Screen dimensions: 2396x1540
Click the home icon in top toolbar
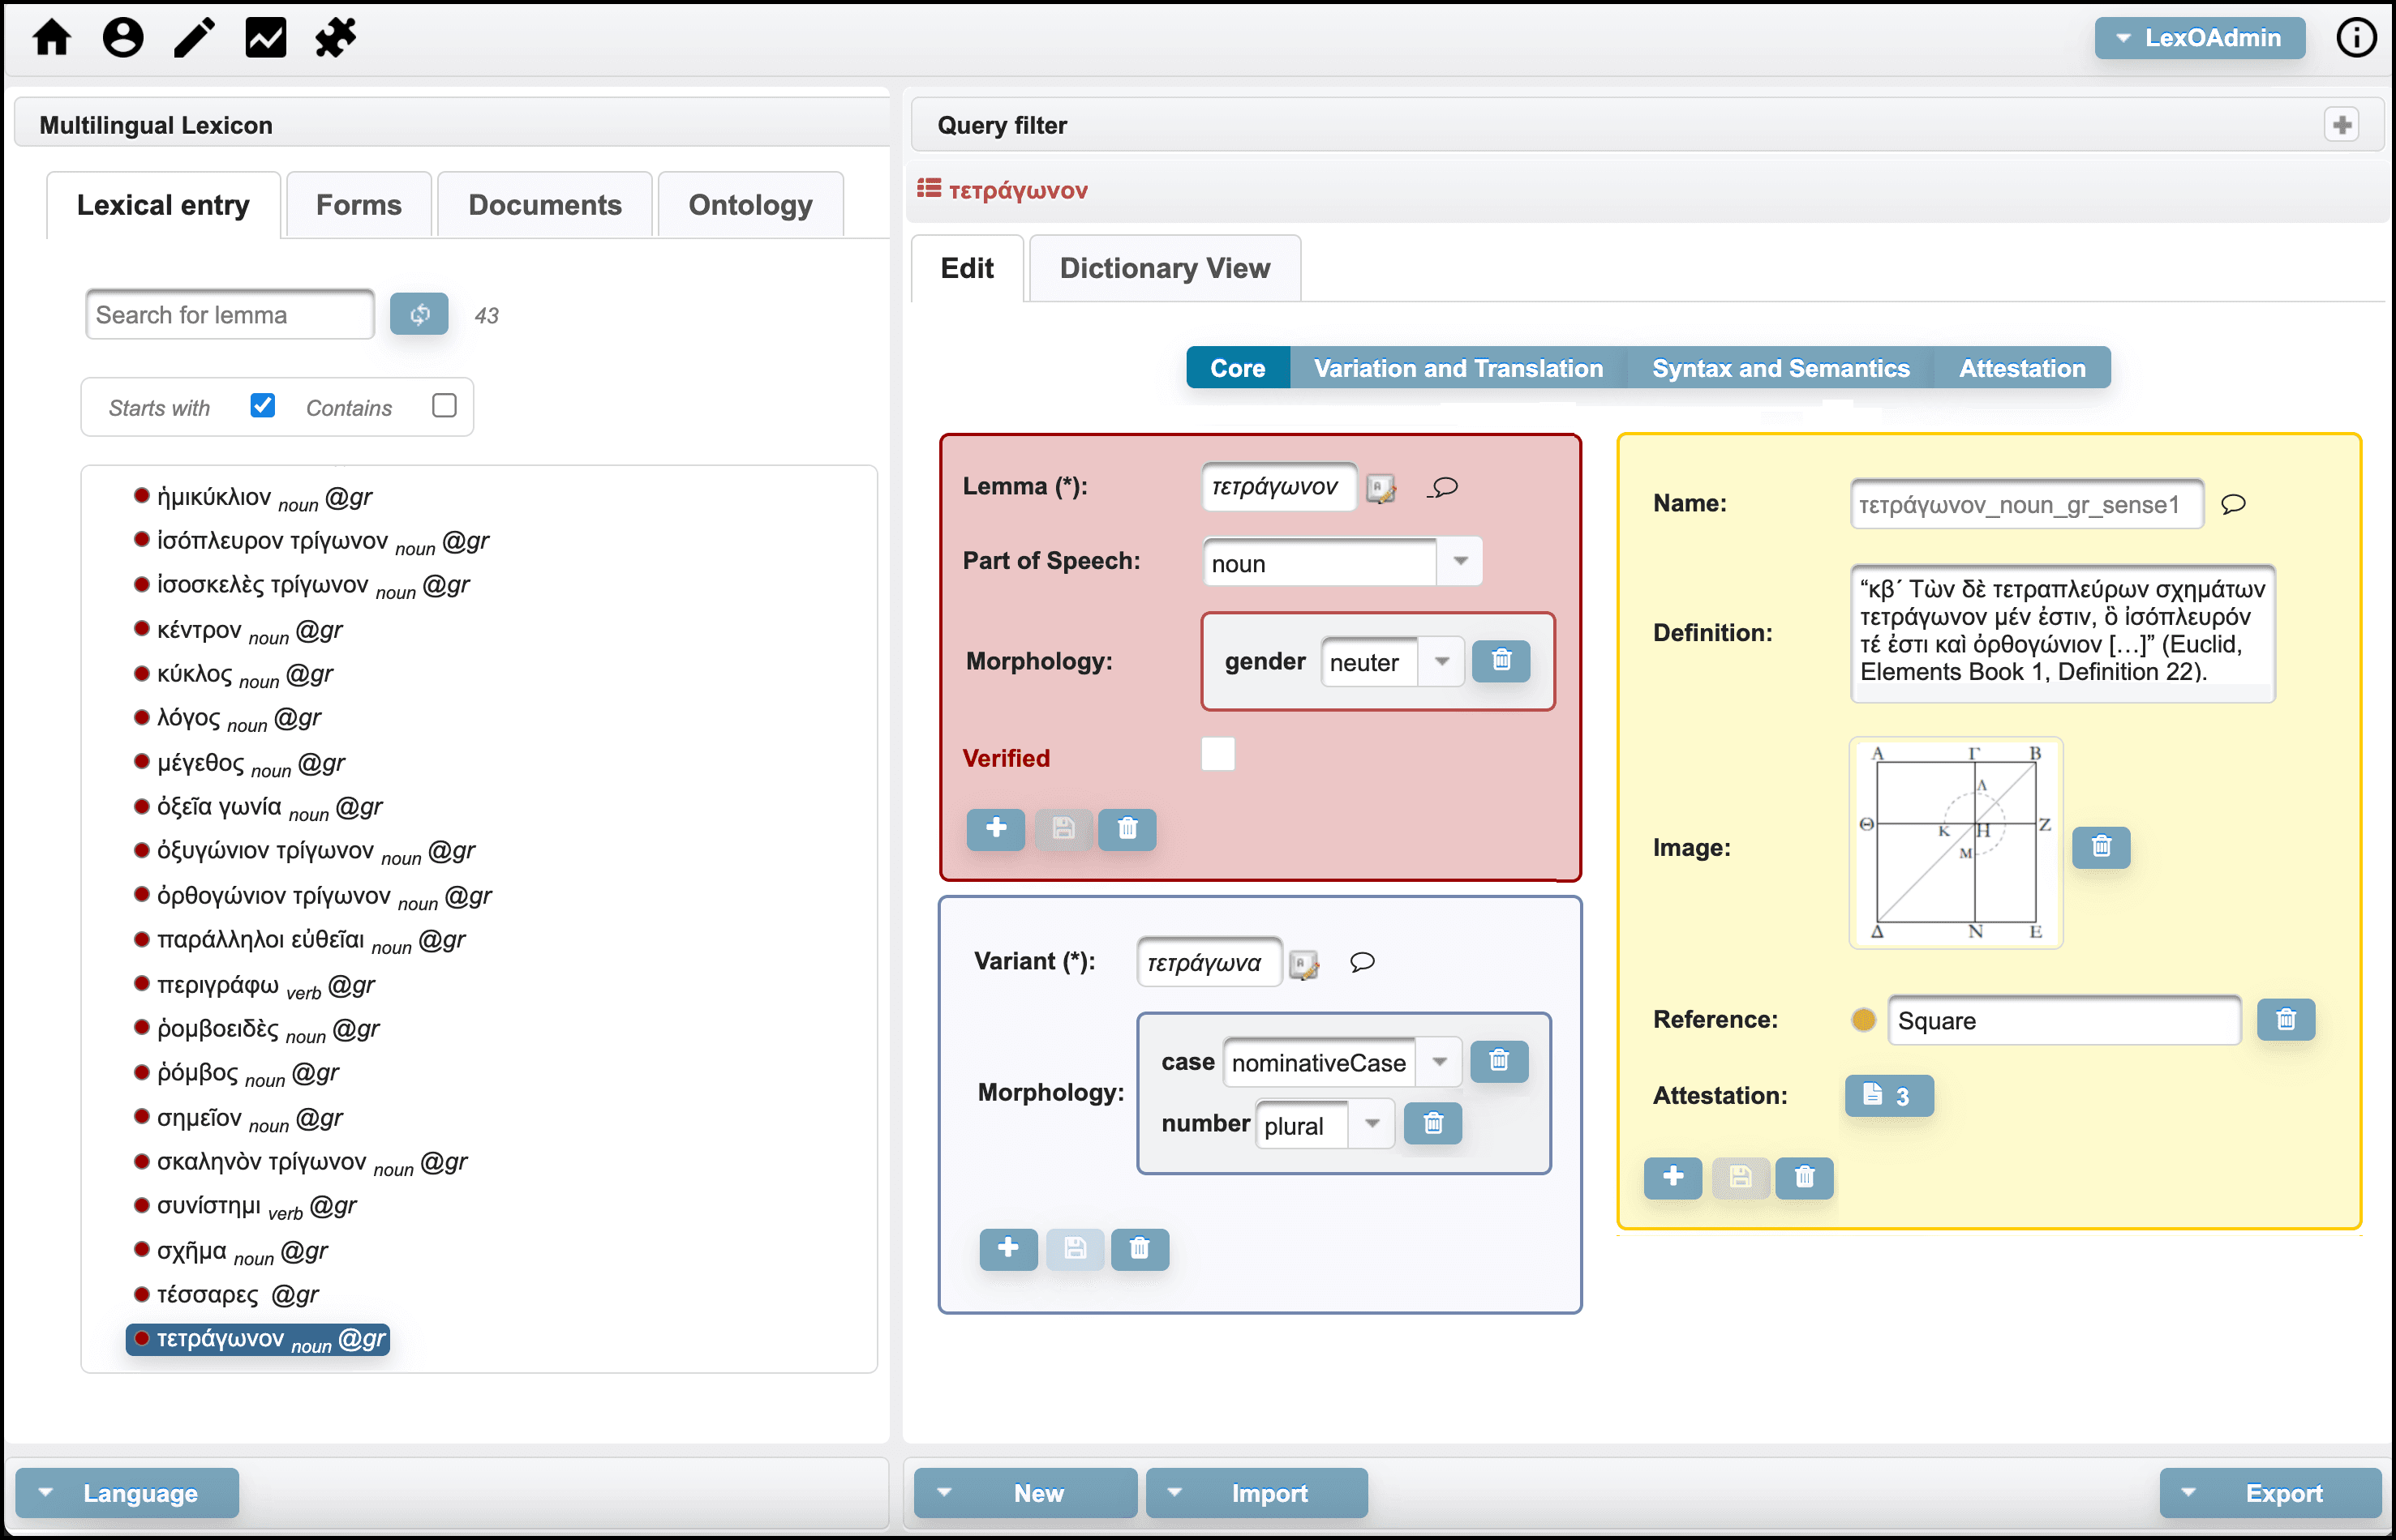[x=52, y=38]
